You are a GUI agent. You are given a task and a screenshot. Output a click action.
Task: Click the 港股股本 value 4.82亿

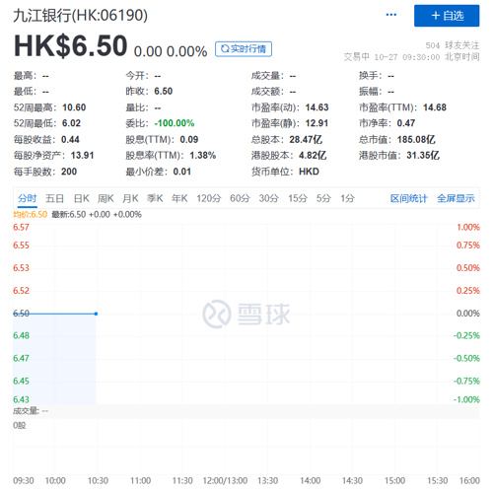pos(313,155)
